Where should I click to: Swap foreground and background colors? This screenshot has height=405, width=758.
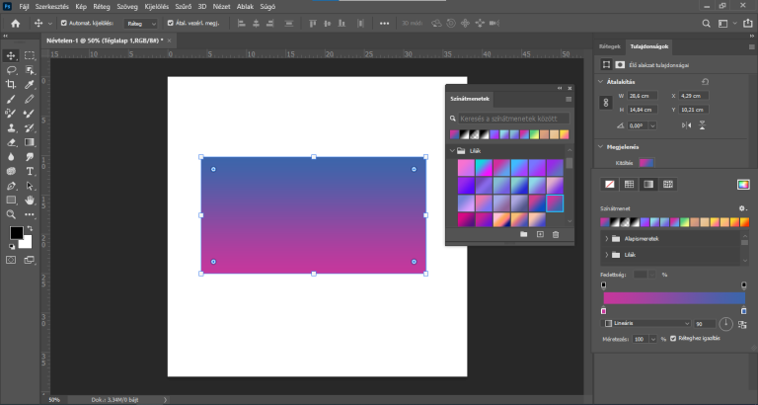tap(30, 228)
